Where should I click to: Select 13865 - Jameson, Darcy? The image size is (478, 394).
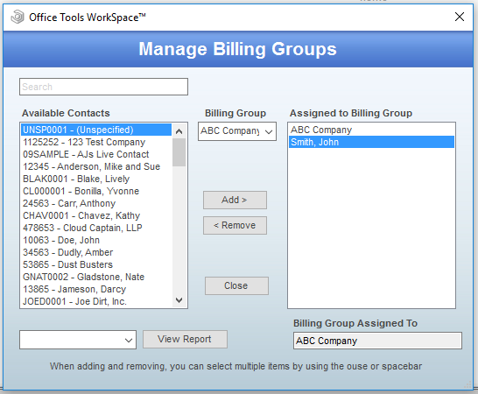point(96,289)
